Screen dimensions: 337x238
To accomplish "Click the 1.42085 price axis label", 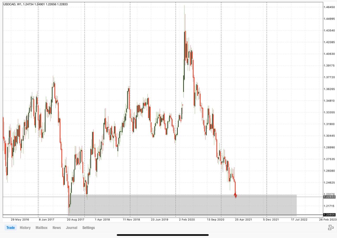I will pos(330,42).
